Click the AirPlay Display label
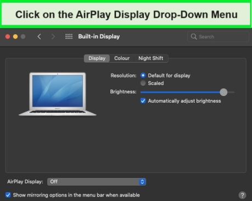 (x=25, y=182)
